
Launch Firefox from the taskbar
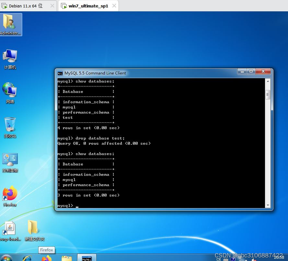tap(46, 258)
